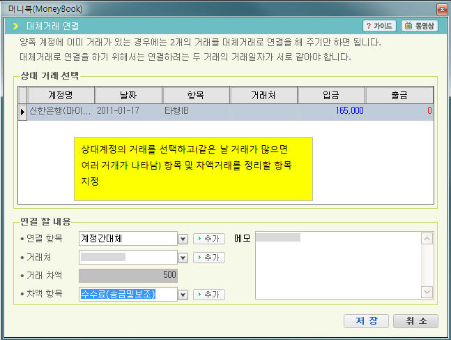Screen dimensions: 451x340
Task: Click the 추가 button beside 연결 항목
Action: [x=208, y=239]
